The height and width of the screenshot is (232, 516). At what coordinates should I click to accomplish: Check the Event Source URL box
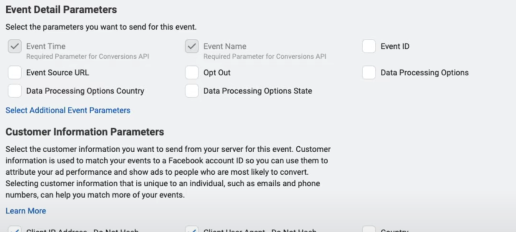pyautogui.click(x=15, y=73)
